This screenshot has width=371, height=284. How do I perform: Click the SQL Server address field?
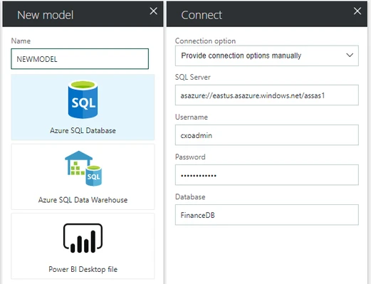click(x=267, y=95)
